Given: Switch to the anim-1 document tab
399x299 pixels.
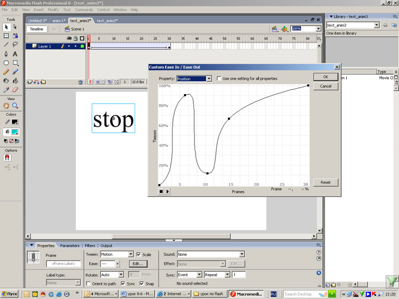Looking at the screenshot, I should point(59,21).
